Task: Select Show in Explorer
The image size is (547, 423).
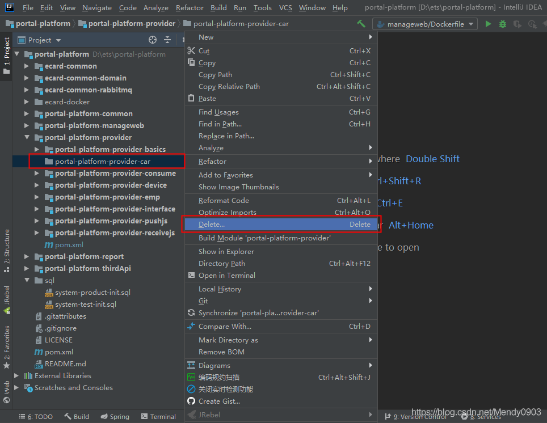Action: [281, 251]
